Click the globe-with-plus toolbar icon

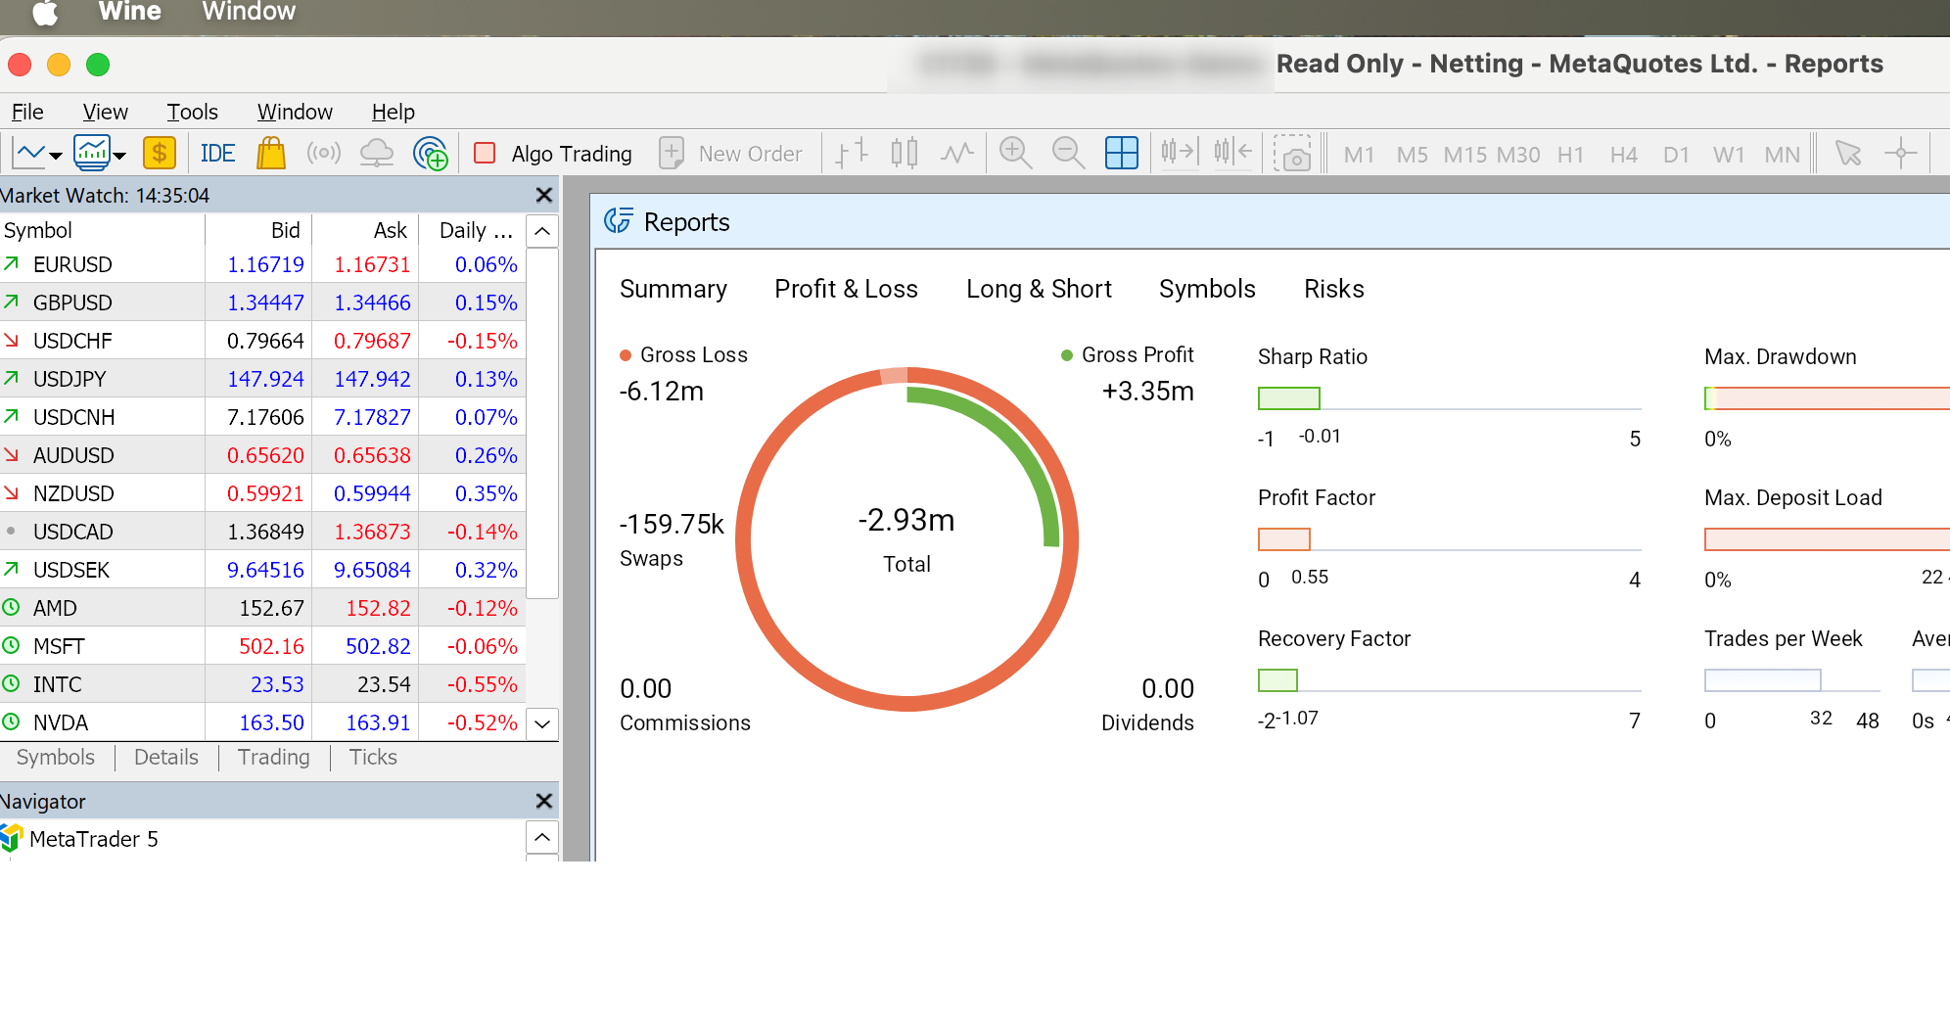tap(430, 153)
